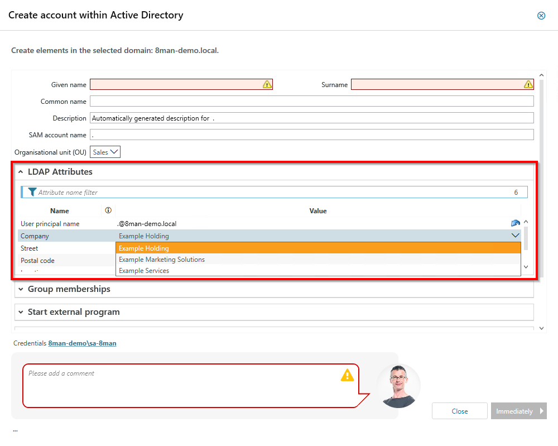
Task: Expand the Start external program section
Action: (21, 312)
